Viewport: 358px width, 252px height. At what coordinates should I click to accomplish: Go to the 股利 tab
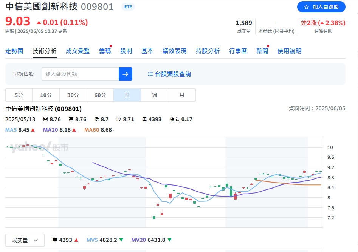tap(126, 51)
